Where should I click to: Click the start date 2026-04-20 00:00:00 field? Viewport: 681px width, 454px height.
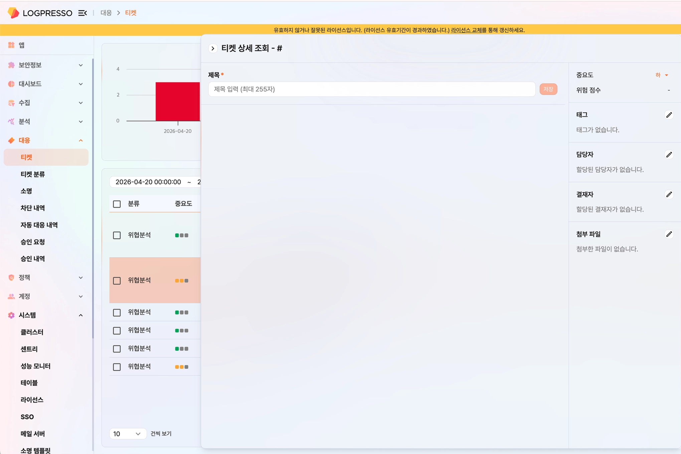point(148,182)
